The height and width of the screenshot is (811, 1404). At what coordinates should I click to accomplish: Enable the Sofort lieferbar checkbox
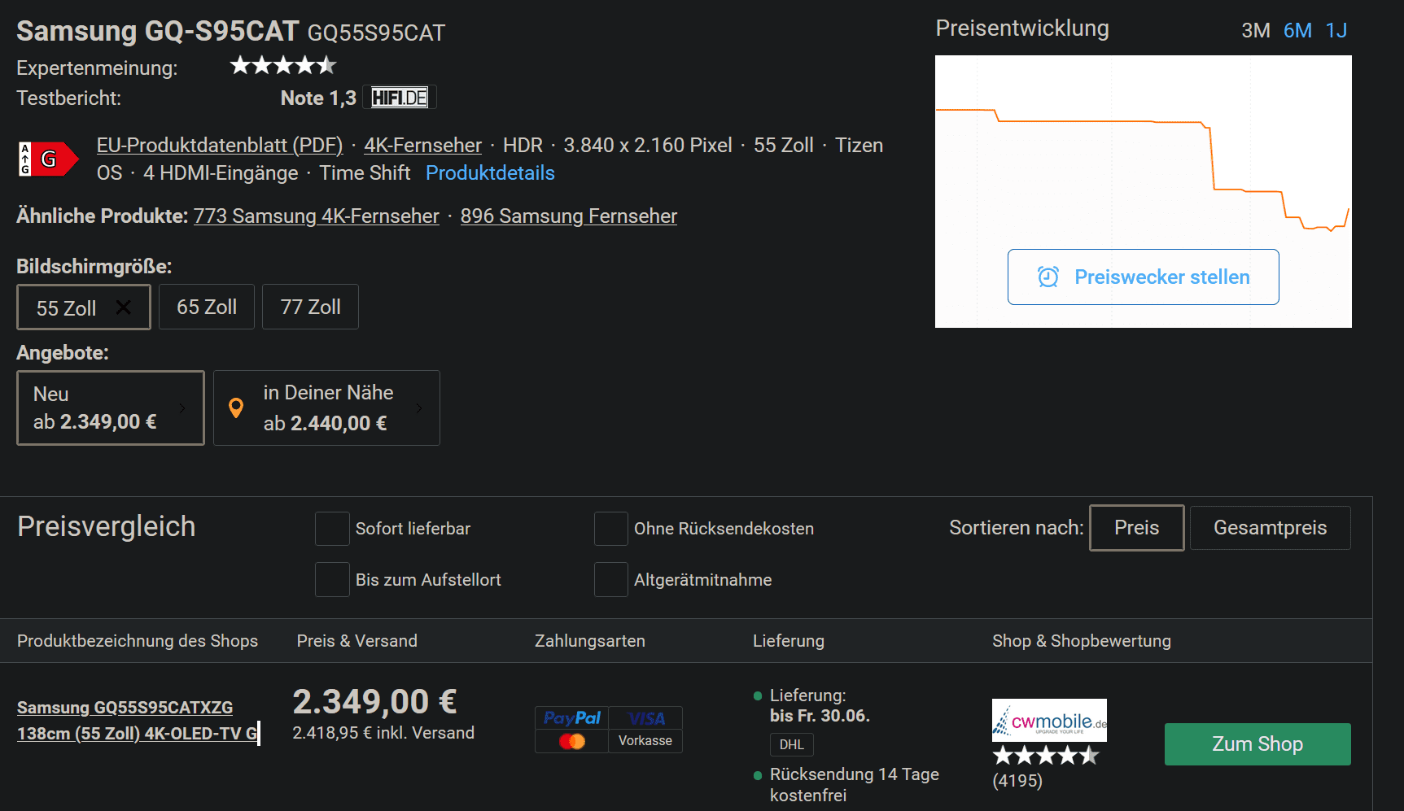point(332,529)
